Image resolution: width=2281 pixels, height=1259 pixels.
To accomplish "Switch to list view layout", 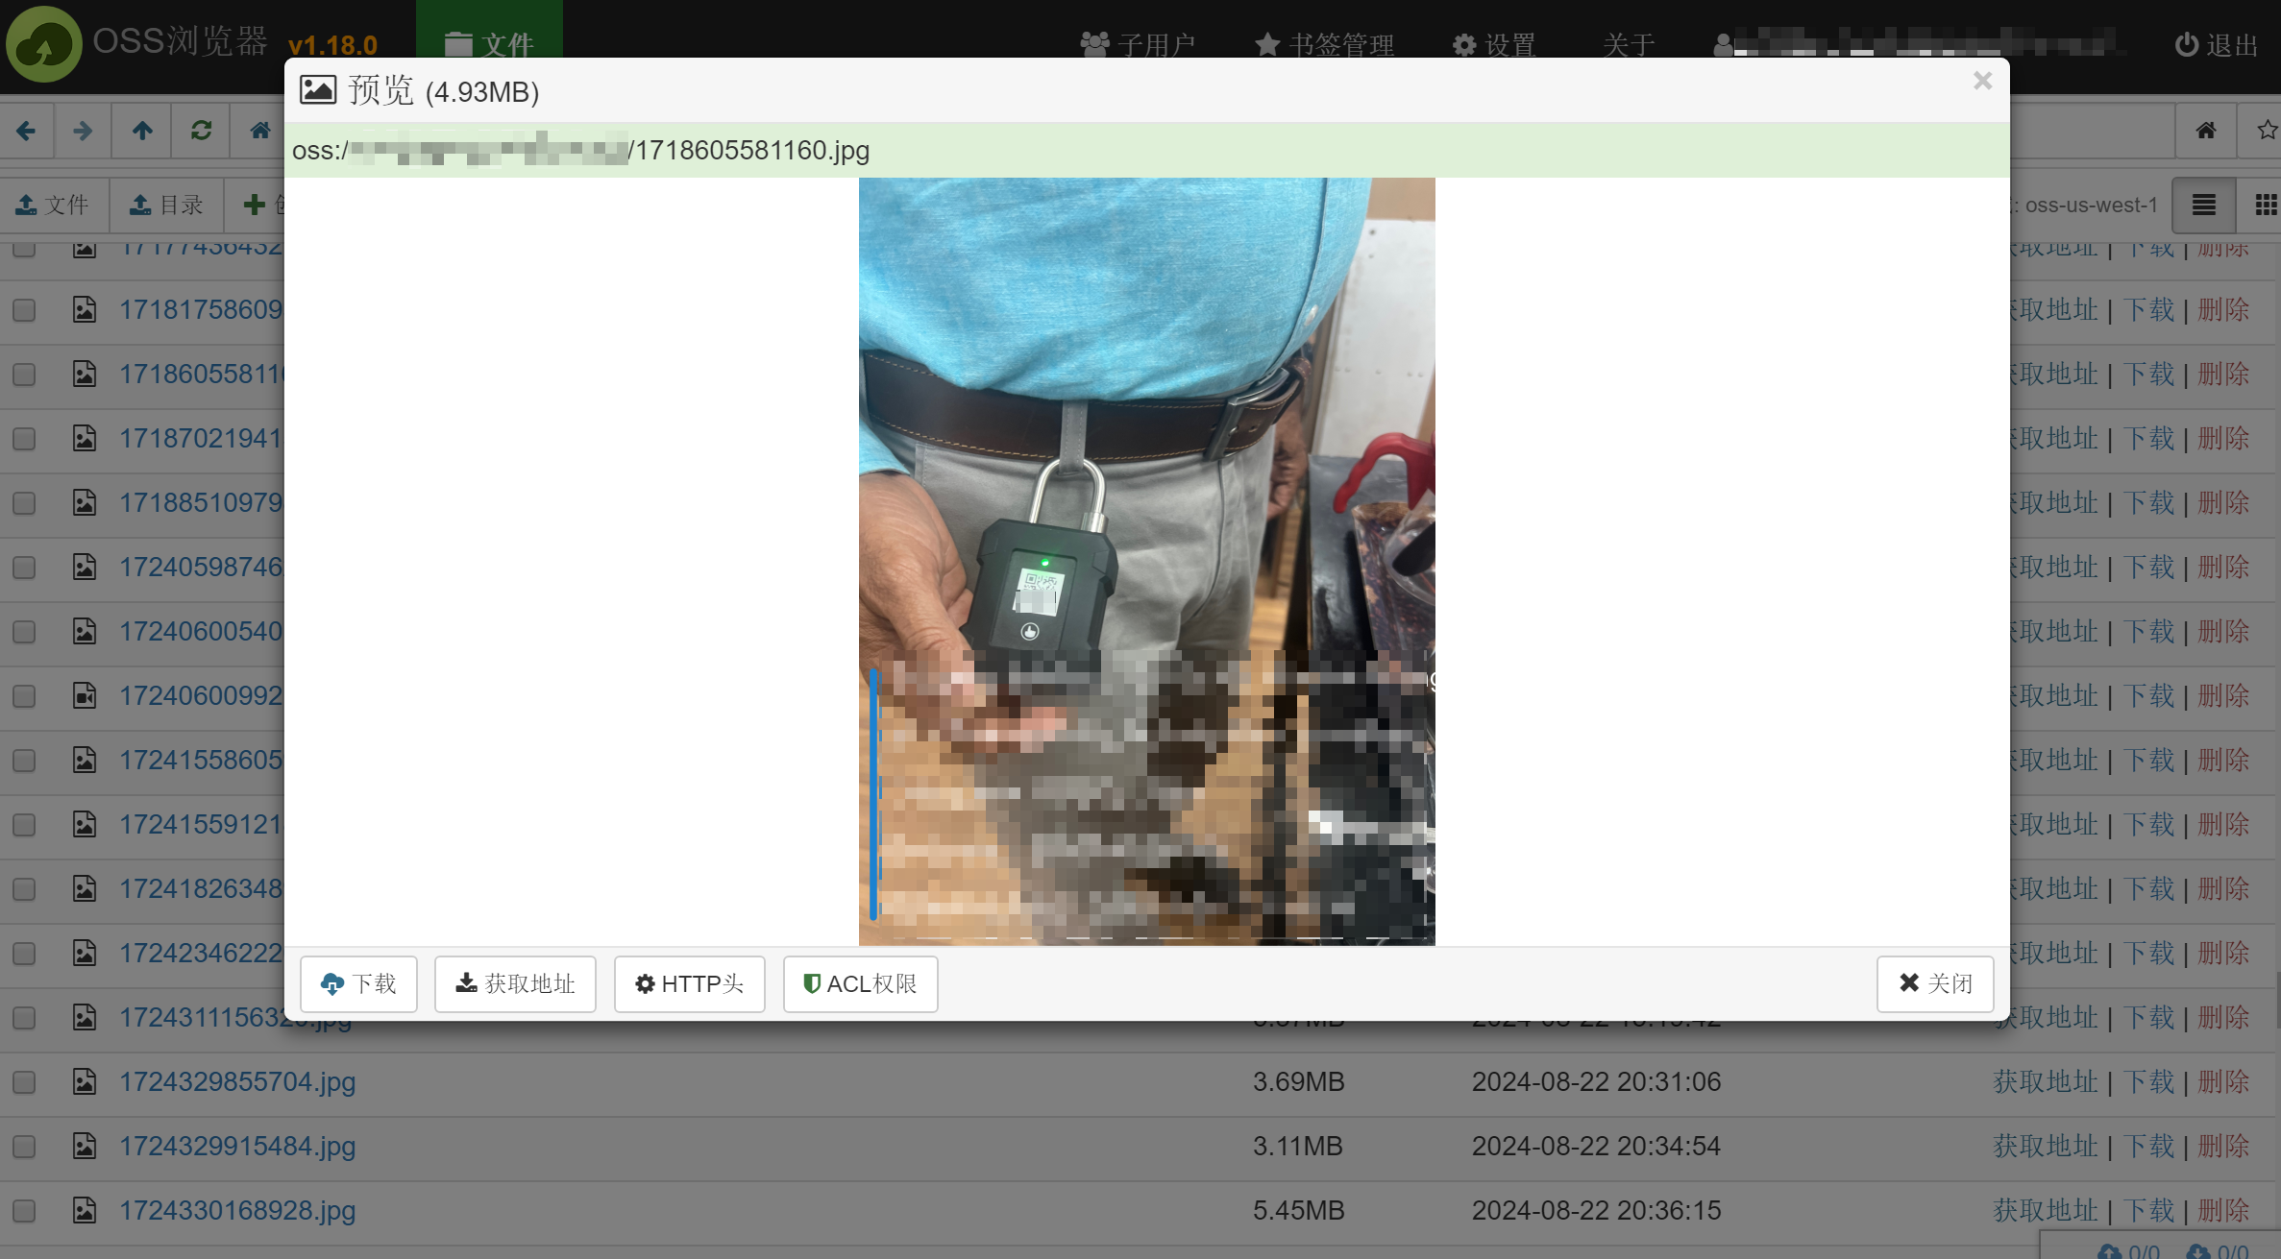I will (x=2204, y=205).
